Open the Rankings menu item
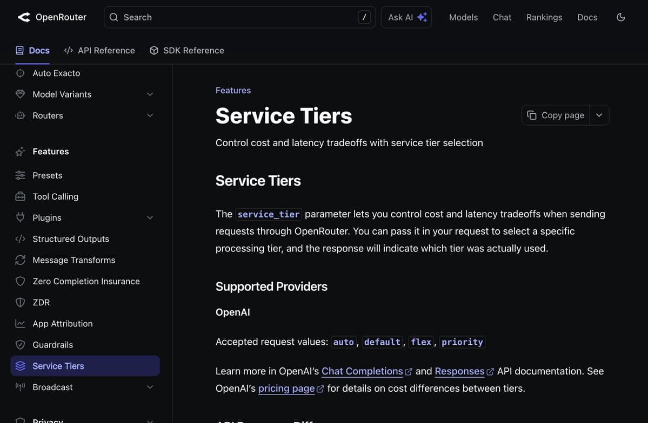This screenshot has width=648, height=423. click(544, 17)
